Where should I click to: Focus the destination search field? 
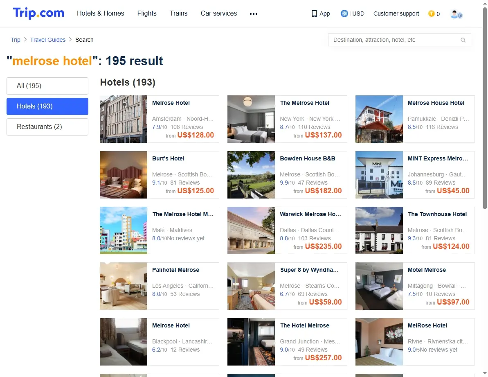pos(399,40)
